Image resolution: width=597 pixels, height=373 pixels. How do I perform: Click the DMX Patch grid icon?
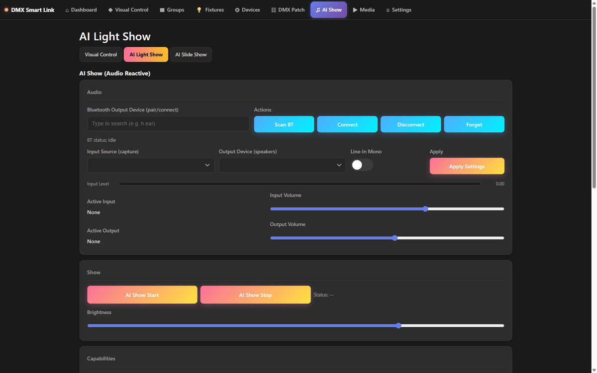click(x=274, y=10)
